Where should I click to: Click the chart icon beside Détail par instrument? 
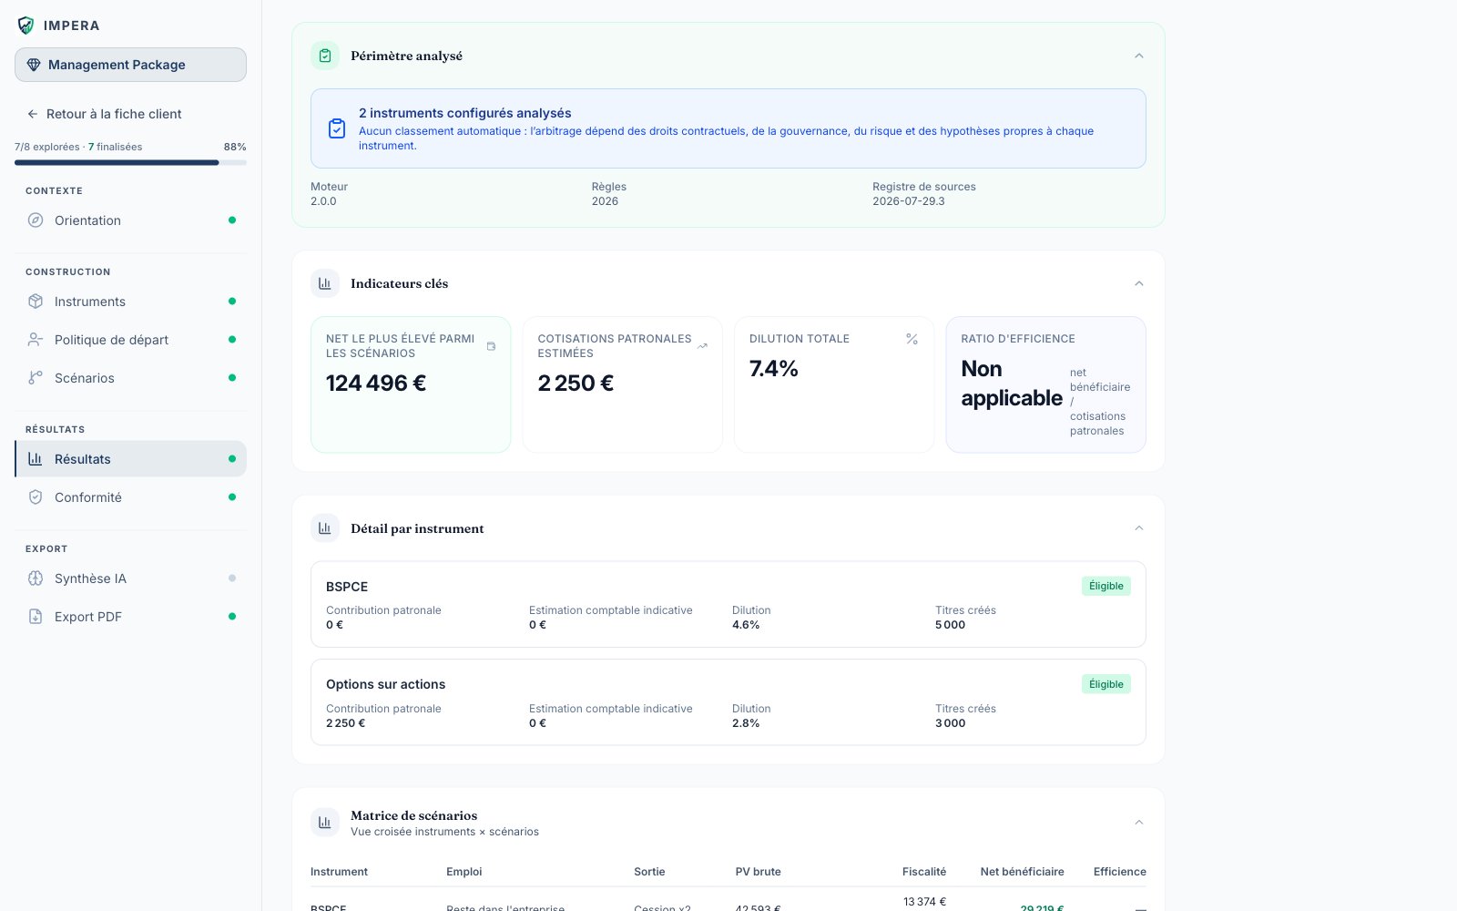[325, 528]
